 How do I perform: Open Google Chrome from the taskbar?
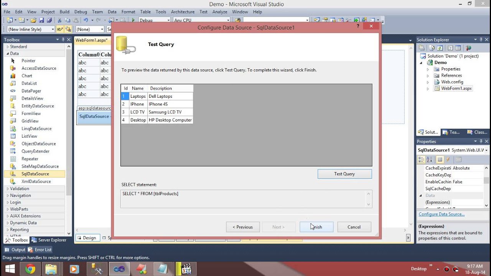click(x=30, y=269)
